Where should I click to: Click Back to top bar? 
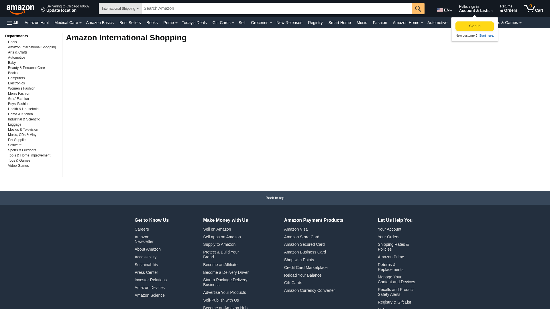pos(275,198)
